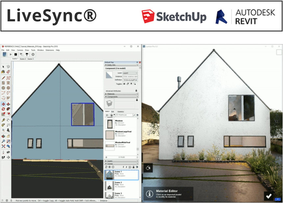Click the Update Scene button
283x203 pixels.
pyautogui.click(x=106, y=167)
